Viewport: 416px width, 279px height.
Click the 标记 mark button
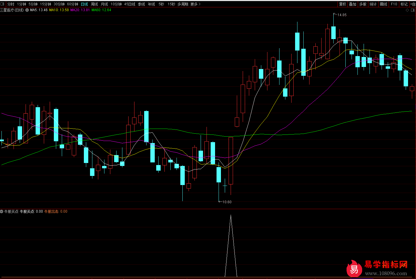click(x=404, y=4)
